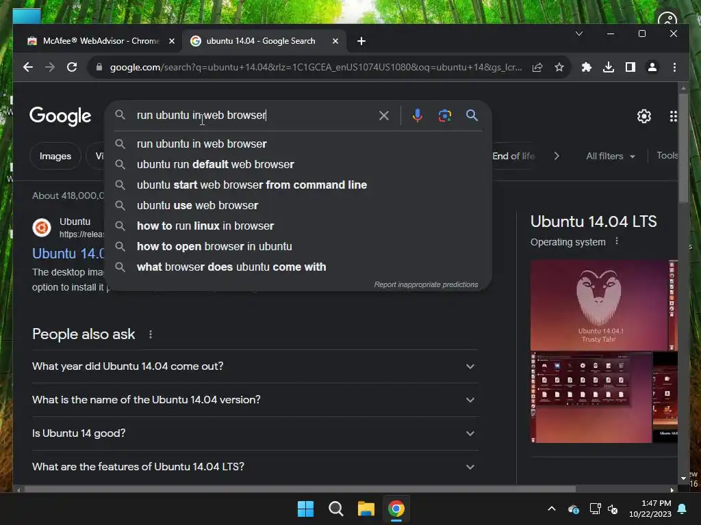Expand 'Is Ubuntu 14 good?'
Image resolution: width=701 pixels, height=525 pixels.
[x=255, y=433]
